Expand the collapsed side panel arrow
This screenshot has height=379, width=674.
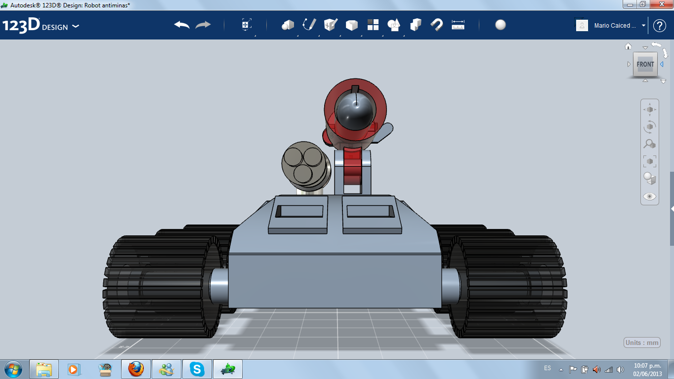click(x=672, y=209)
